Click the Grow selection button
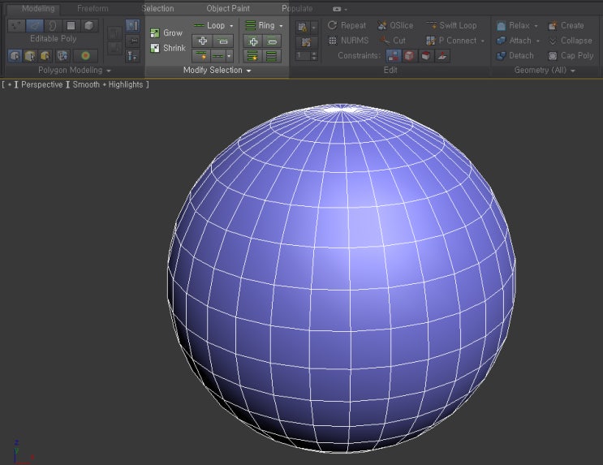Viewport: 603px width, 465px height. click(x=166, y=33)
